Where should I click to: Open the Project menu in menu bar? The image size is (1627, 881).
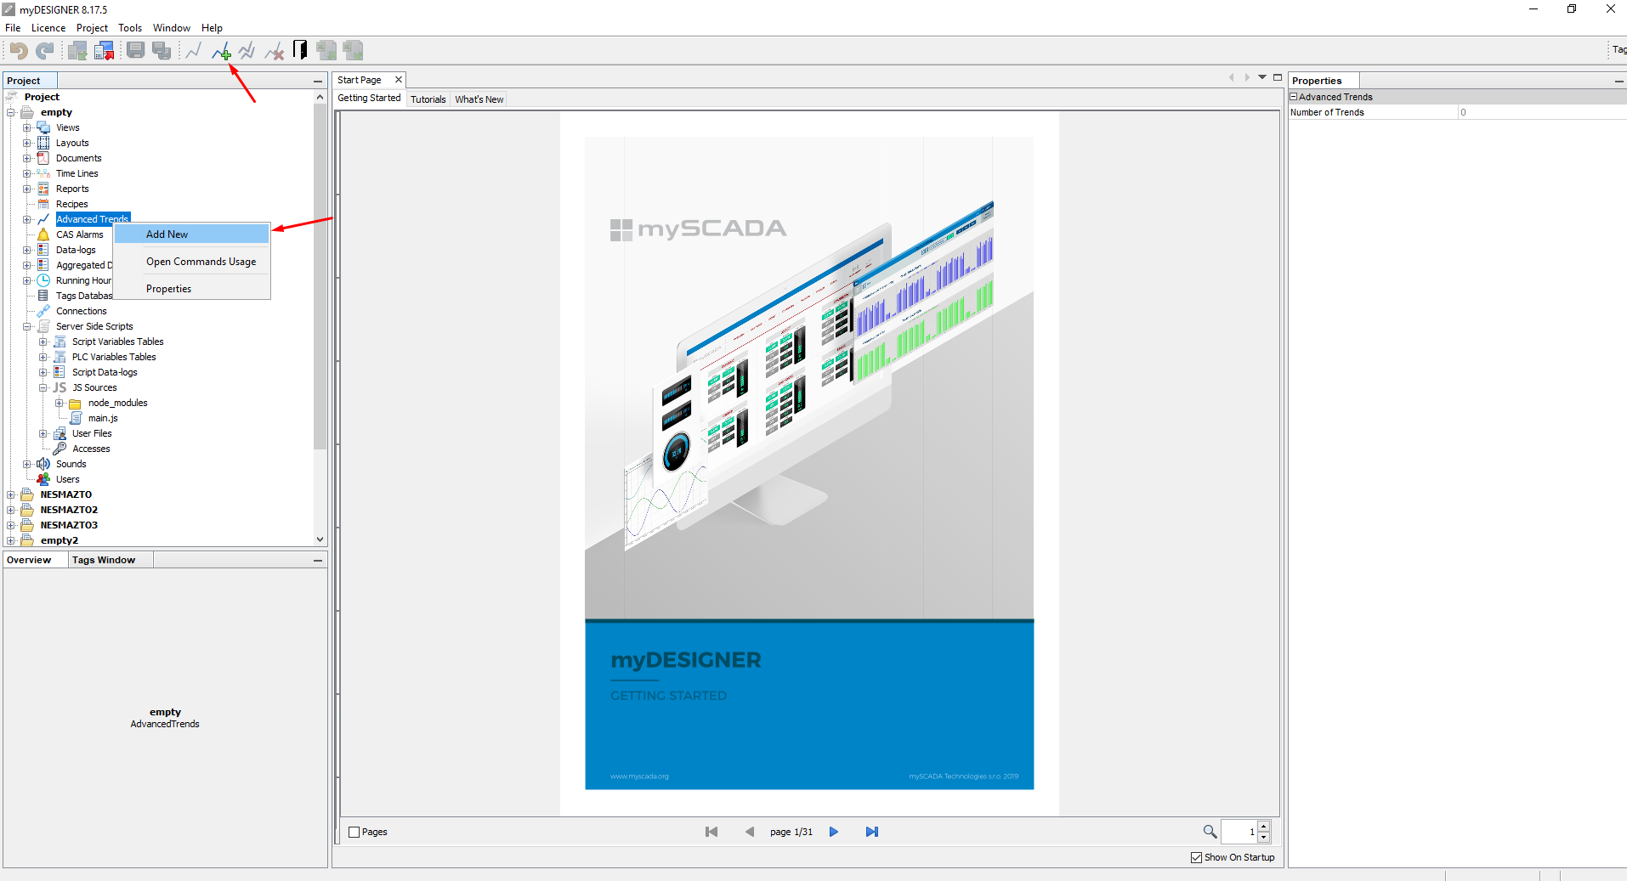[93, 28]
